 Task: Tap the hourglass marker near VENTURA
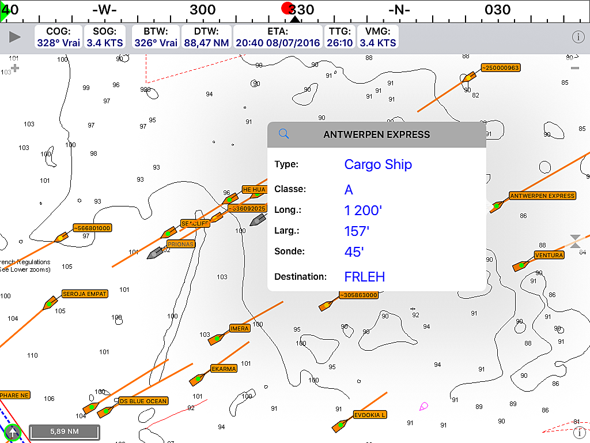[x=575, y=241]
